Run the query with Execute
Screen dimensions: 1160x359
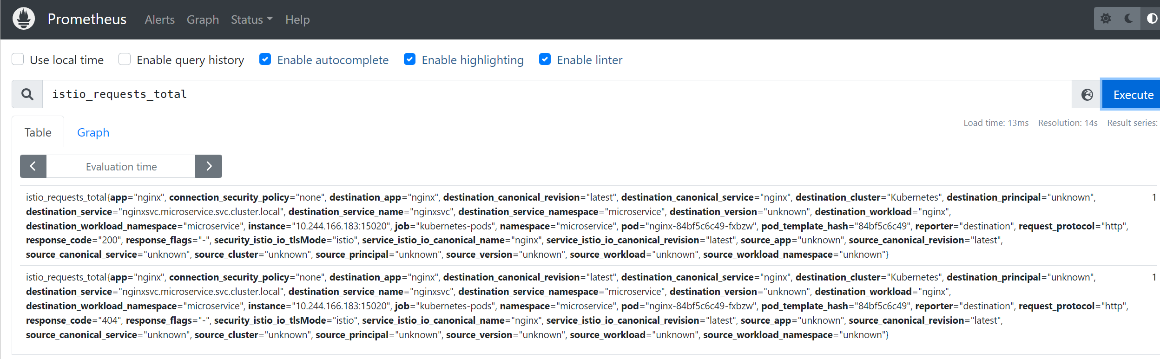click(1133, 95)
